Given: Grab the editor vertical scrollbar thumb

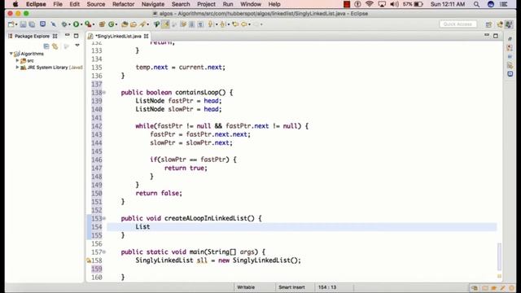Looking at the screenshot, I should [499, 257].
